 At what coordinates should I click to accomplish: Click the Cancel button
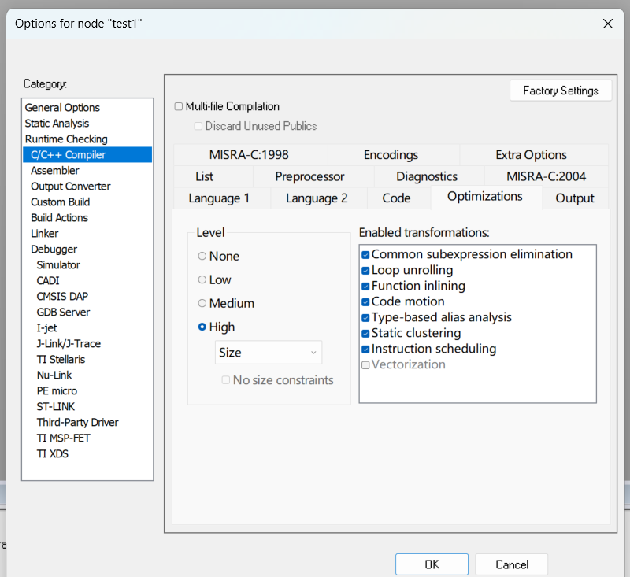click(x=511, y=564)
